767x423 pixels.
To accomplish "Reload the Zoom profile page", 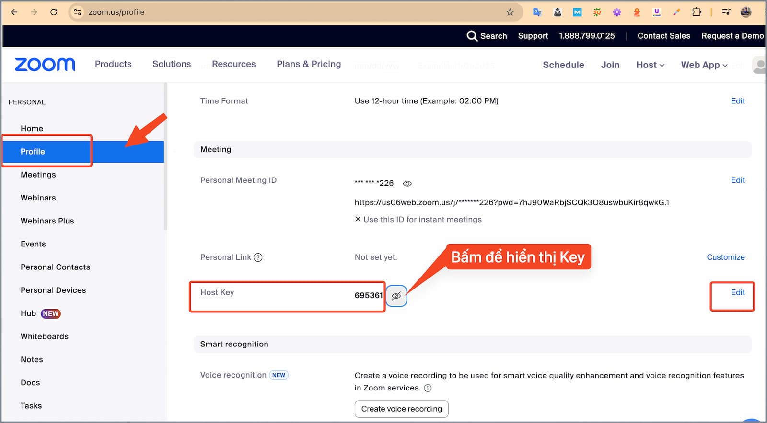I will pos(54,12).
